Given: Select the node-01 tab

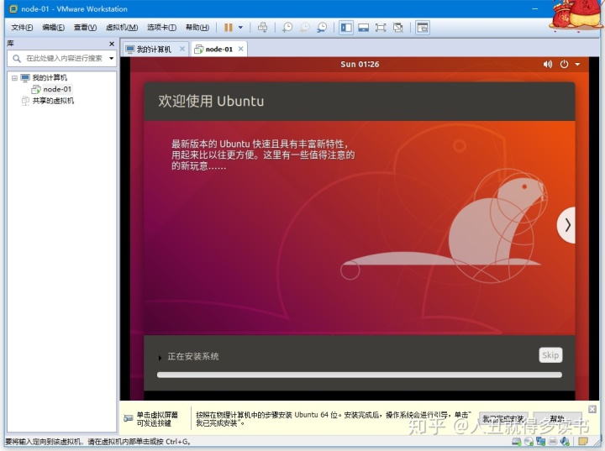Looking at the screenshot, I should [x=218, y=50].
